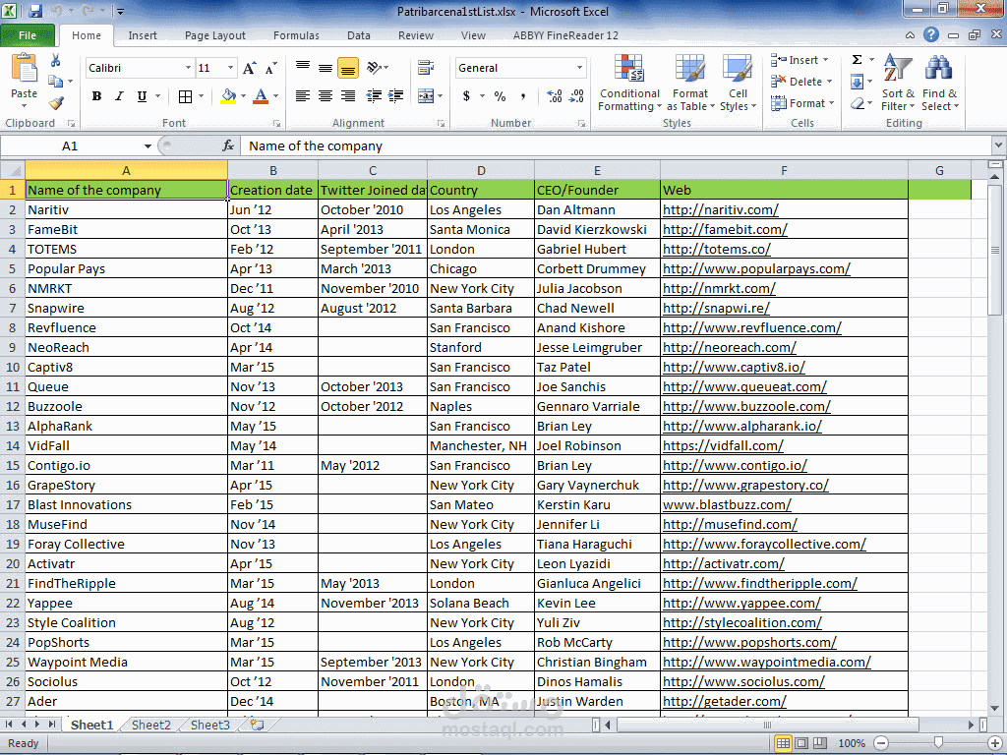Open the Calibri font name dropdown
This screenshot has height=755, width=1007.
(x=188, y=68)
